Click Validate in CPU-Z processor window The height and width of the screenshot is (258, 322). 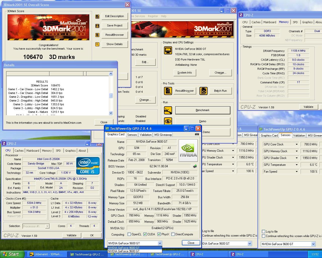pos(71,235)
